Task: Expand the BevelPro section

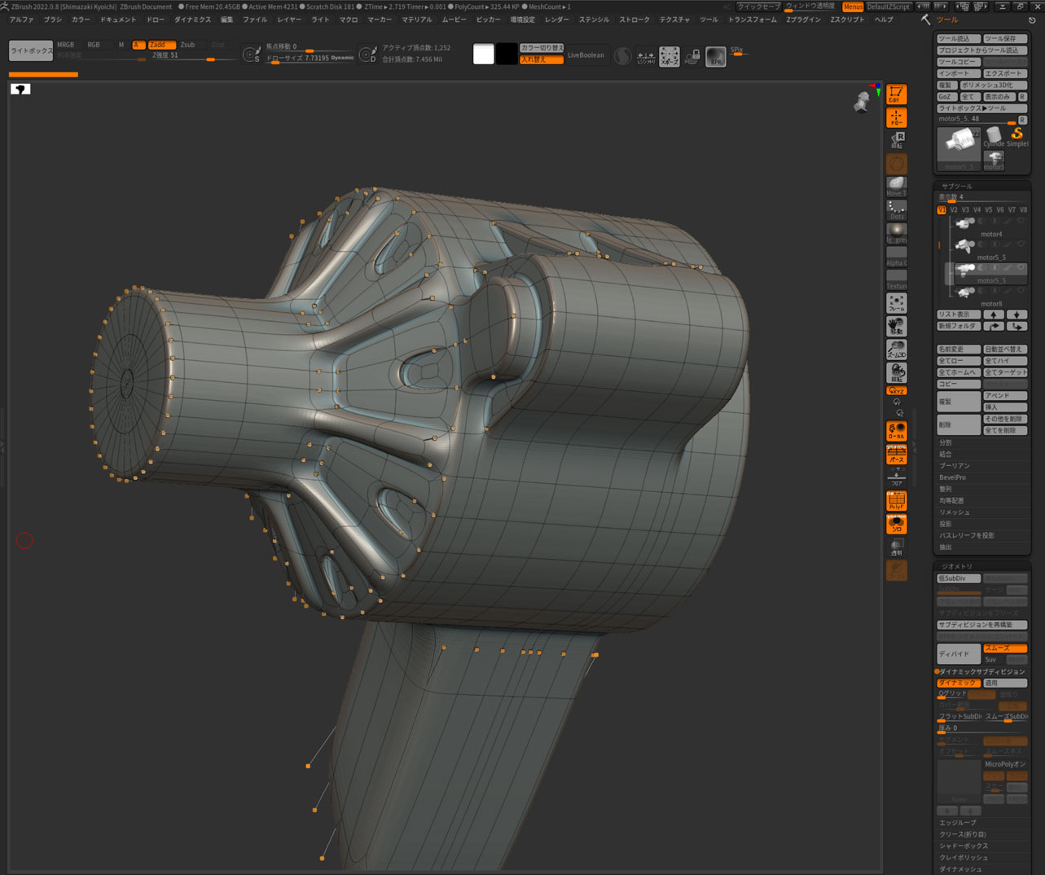Action: (x=953, y=477)
